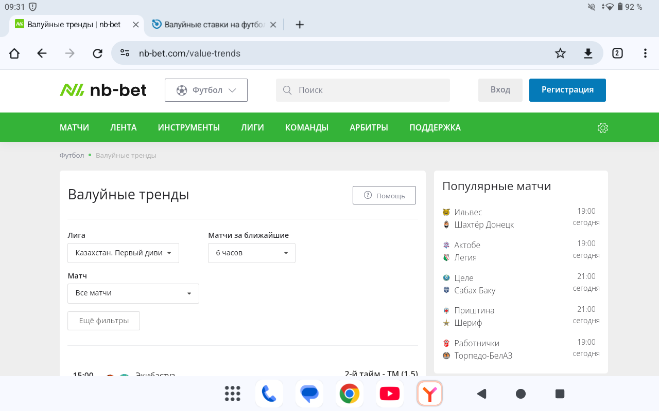Expand the Футбол sport selector

click(x=206, y=90)
